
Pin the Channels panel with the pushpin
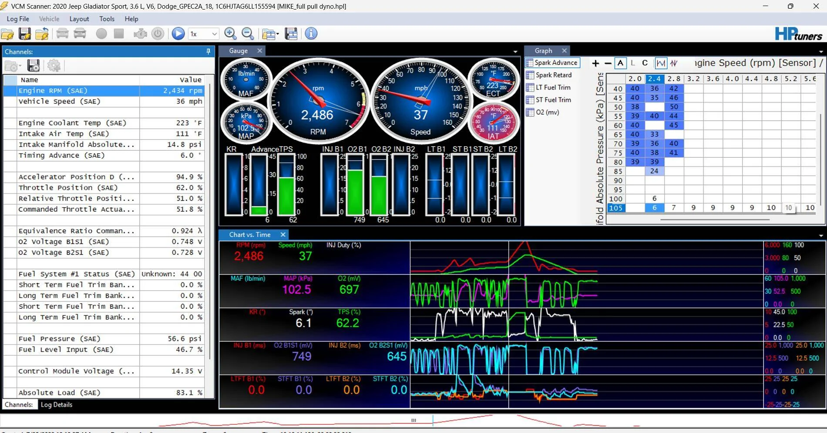[208, 51]
